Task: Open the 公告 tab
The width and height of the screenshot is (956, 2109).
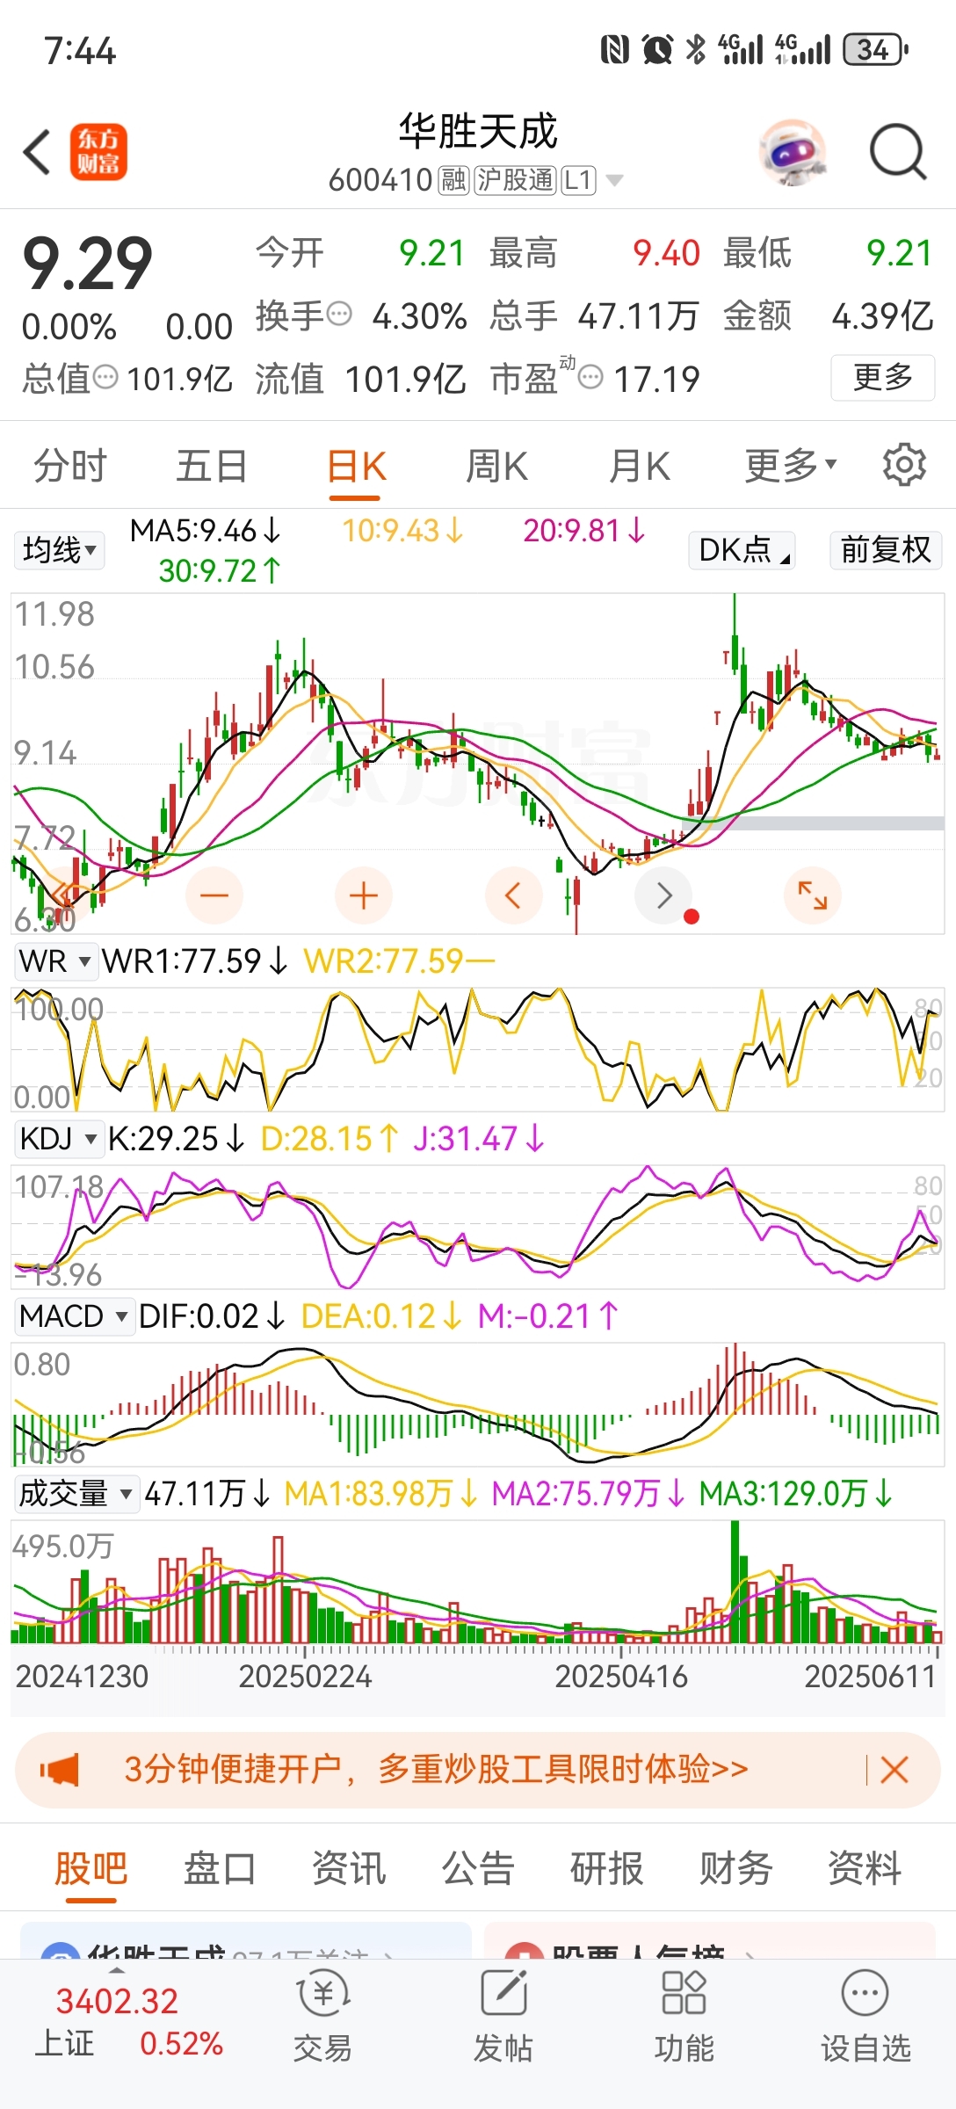Action: pyautogui.click(x=478, y=1868)
